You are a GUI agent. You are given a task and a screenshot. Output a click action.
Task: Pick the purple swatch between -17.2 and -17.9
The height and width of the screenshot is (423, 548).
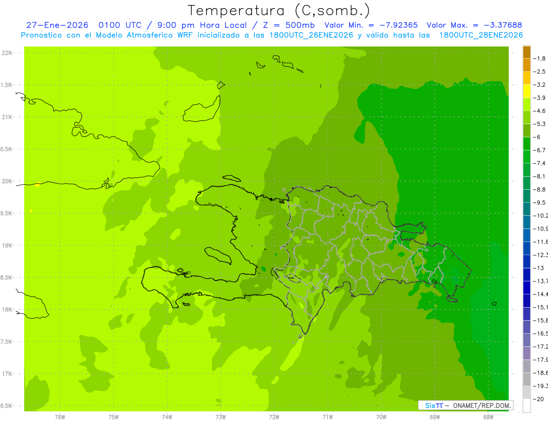click(x=527, y=353)
